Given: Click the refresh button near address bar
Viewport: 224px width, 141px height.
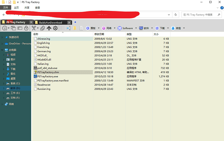Looking at the screenshot, I should pos(176,15).
